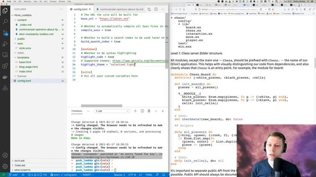Maximize the terminal panel with chevron up
The width and height of the screenshot is (316, 177).
click(156, 111)
